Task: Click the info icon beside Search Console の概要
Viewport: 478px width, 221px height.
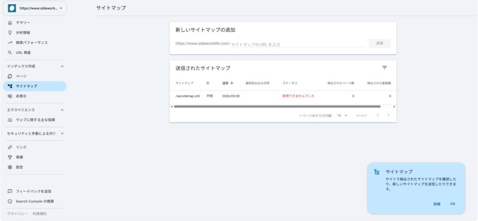Action: pyautogui.click(x=10, y=201)
